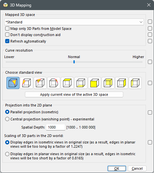Select the bottom-face standard view cube

coord(81,83)
